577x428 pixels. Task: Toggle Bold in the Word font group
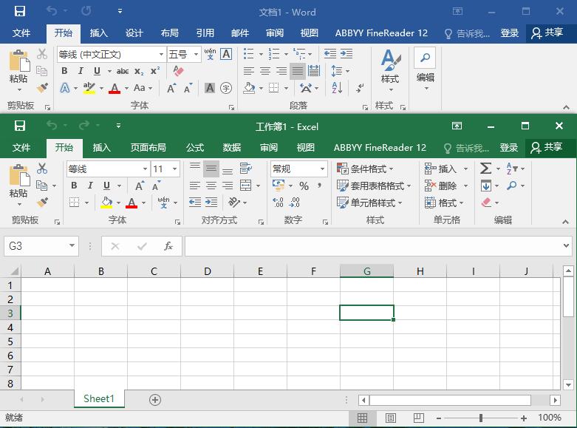click(x=64, y=71)
